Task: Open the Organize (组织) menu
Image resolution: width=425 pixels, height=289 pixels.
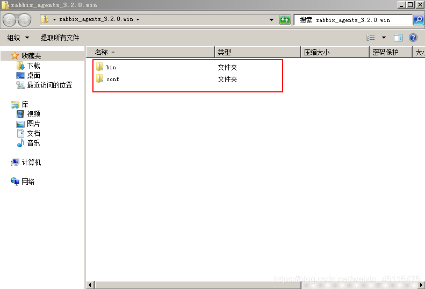Action: [x=18, y=38]
